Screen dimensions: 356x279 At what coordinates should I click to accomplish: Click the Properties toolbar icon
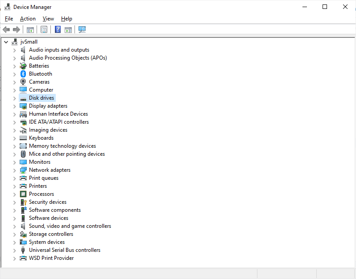[x=44, y=30]
